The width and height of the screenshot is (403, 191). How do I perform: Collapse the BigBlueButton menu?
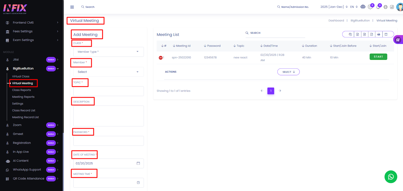(32, 68)
